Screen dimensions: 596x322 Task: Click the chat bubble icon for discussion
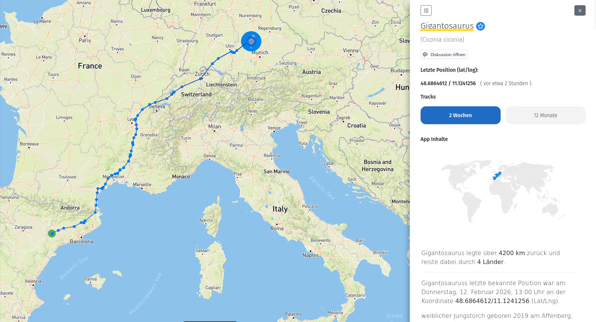pyautogui.click(x=425, y=55)
